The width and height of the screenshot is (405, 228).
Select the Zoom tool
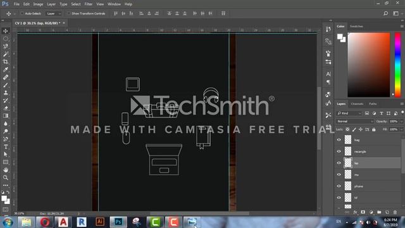pos(6,177)
